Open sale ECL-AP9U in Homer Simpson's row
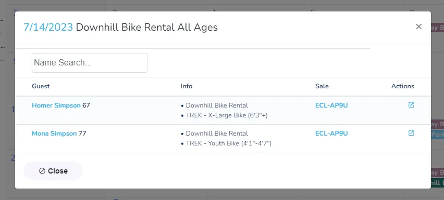 coord(331,105)
